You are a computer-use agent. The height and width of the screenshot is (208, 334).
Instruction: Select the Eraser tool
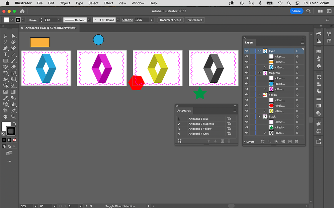[13, 67]
